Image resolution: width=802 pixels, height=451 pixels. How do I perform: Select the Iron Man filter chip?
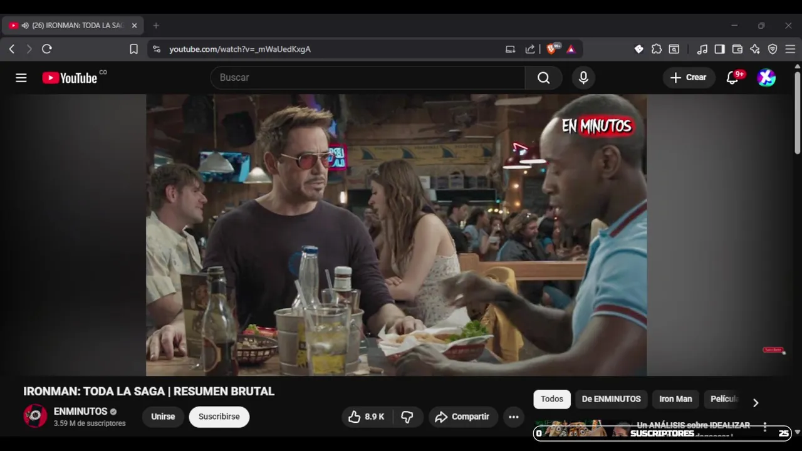click(x=675, y=399)
